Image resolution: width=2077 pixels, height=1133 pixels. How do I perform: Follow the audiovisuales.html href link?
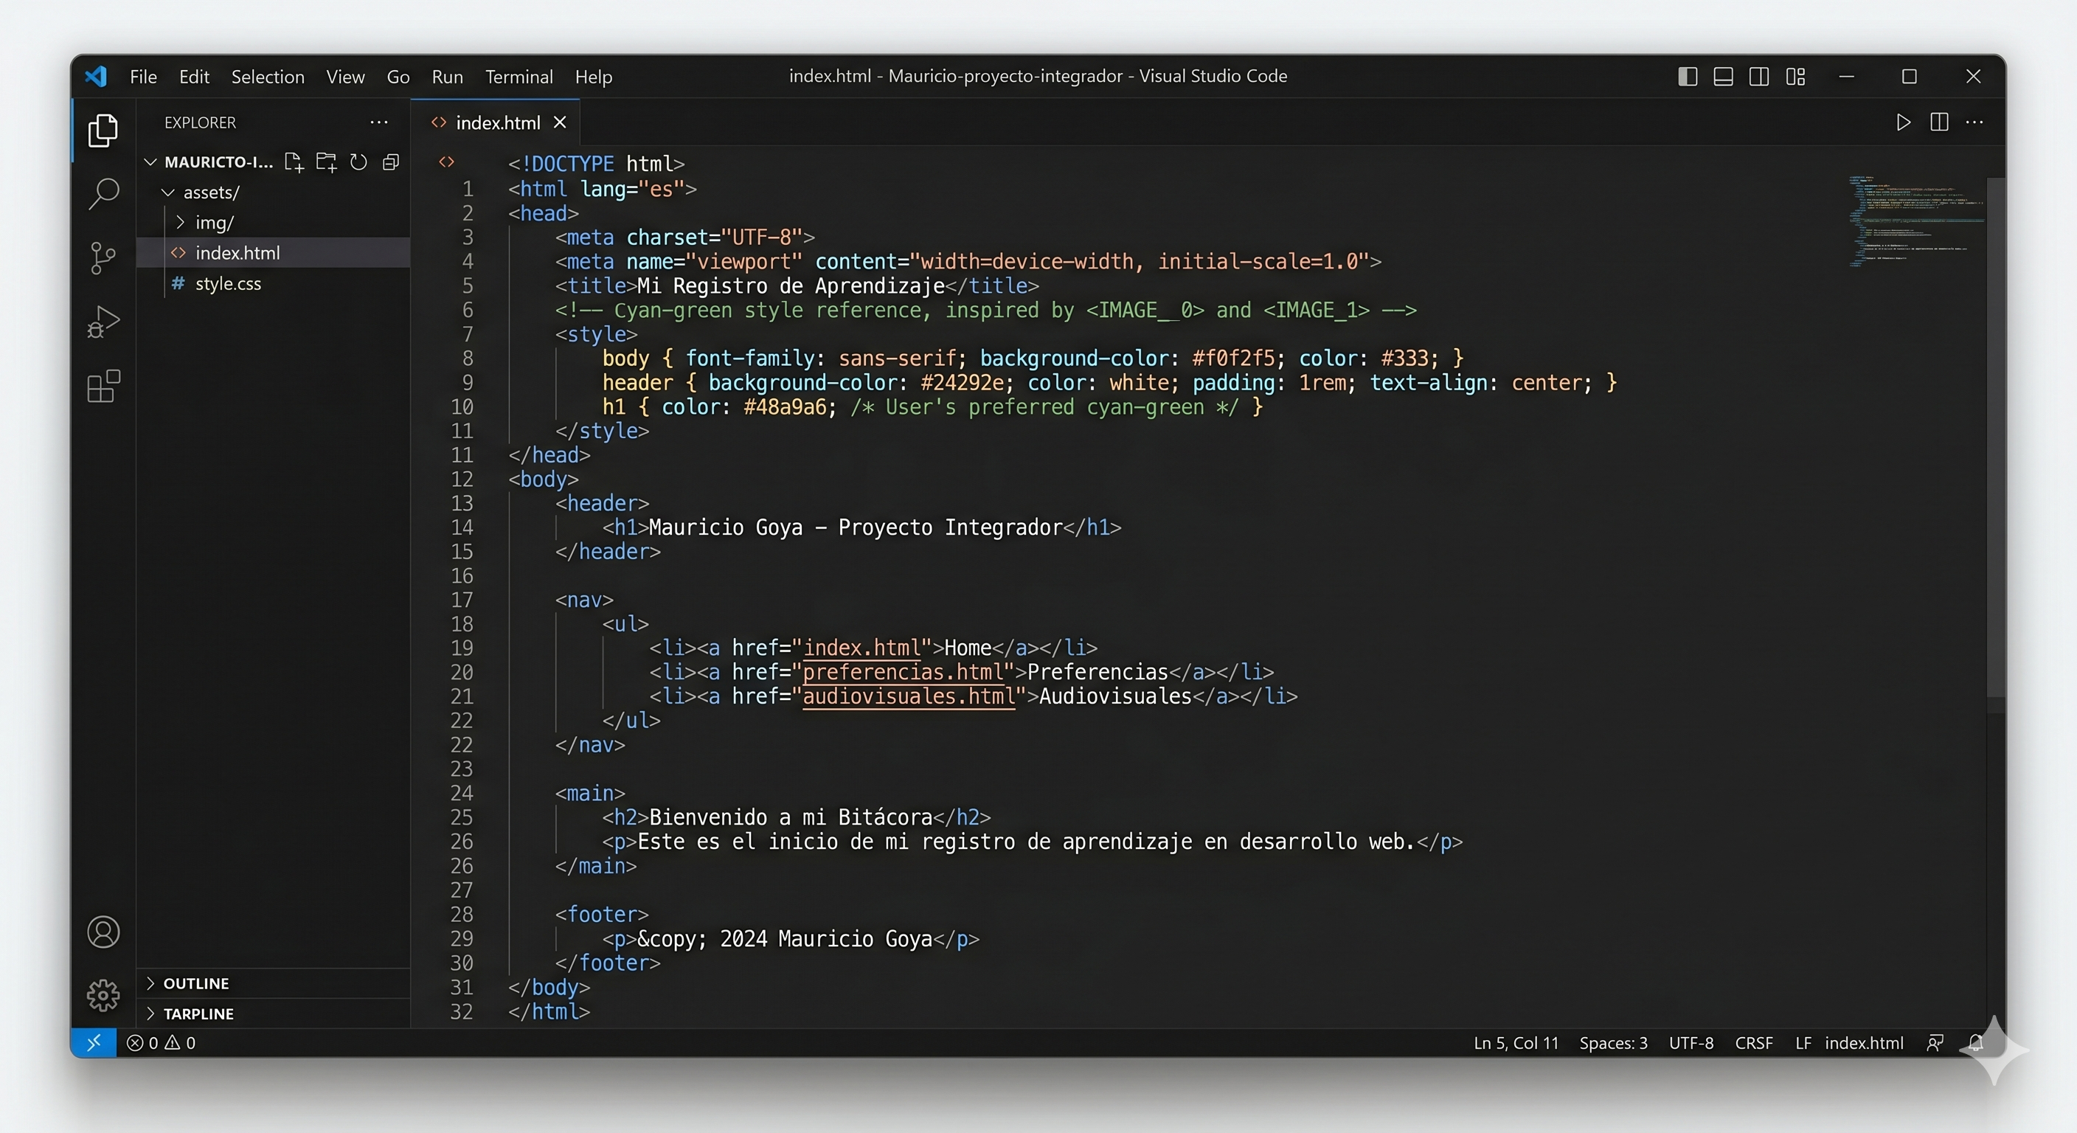pyautogui.click(x=909, y=697)
